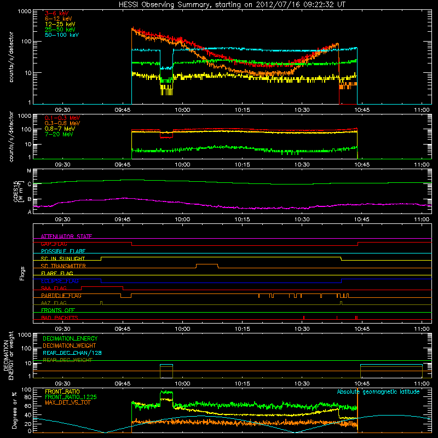438x438 pixels.
Task: Click the FRONT_RATIO_1225 legend entry
Action: (x=71, y=397)
